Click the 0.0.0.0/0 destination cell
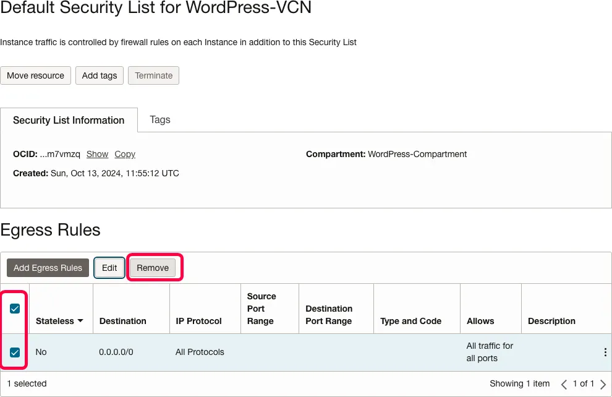612x397 pixels. (116, 352)
